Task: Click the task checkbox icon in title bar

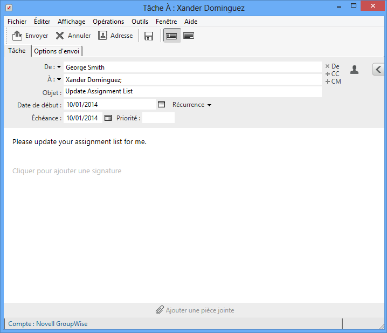Action: pyautogui.click(x=9, y=8)
